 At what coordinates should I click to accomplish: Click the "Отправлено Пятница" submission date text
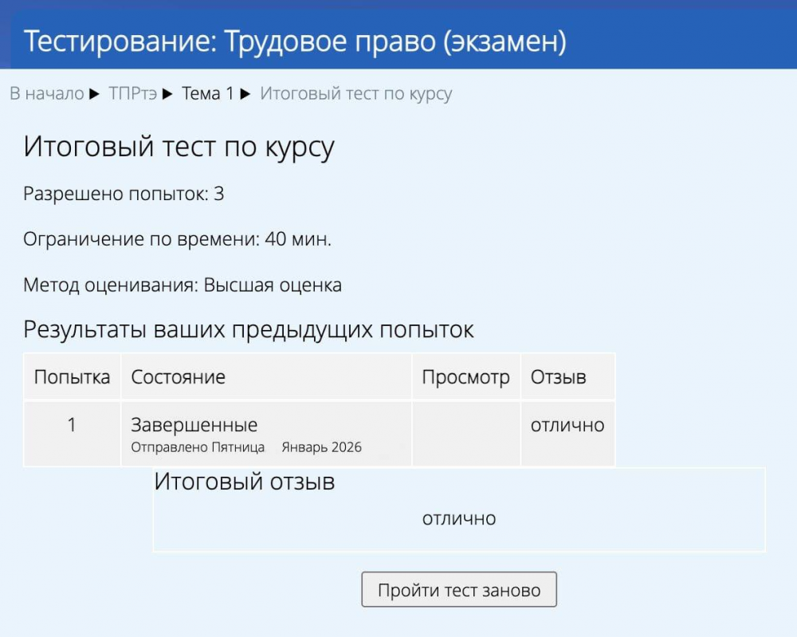[198, 447]
